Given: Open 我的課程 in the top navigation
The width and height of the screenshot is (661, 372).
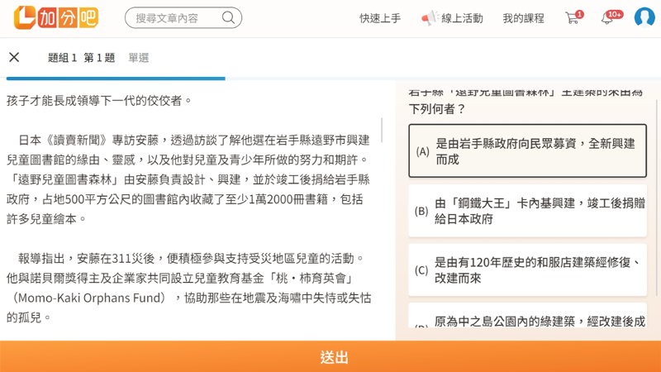Looking at the screenshot, I should point(523,18).
